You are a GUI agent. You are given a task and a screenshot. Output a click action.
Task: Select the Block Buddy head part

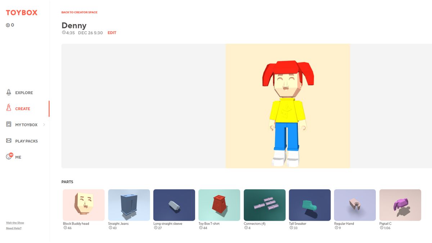[84, 204]
